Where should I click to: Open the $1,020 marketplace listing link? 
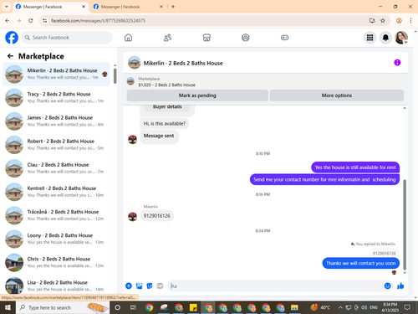coord(166,85)
